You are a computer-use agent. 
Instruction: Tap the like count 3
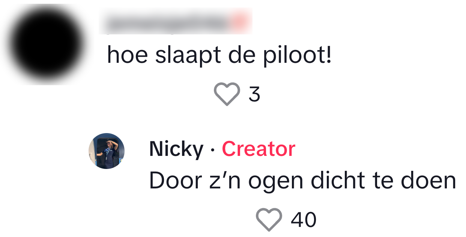(254, 94)
